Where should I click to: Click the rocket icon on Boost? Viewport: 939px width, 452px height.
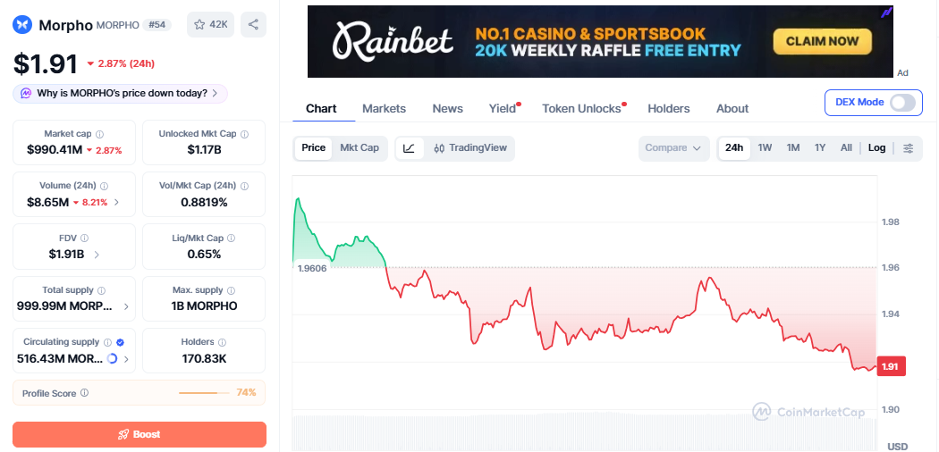point(123,435)
